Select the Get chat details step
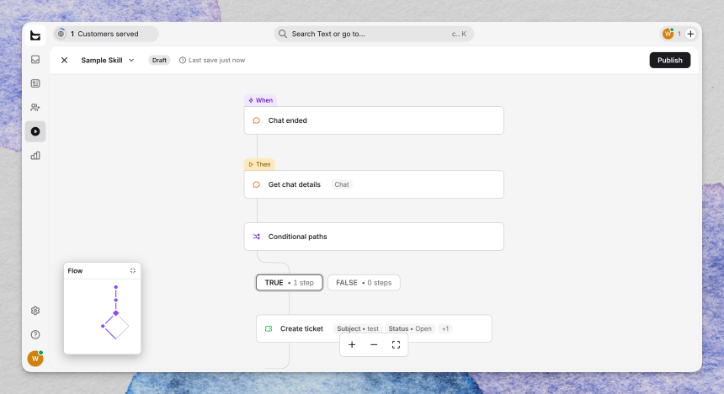This screenshot has width=724, height=394. (x=374, y=184)
